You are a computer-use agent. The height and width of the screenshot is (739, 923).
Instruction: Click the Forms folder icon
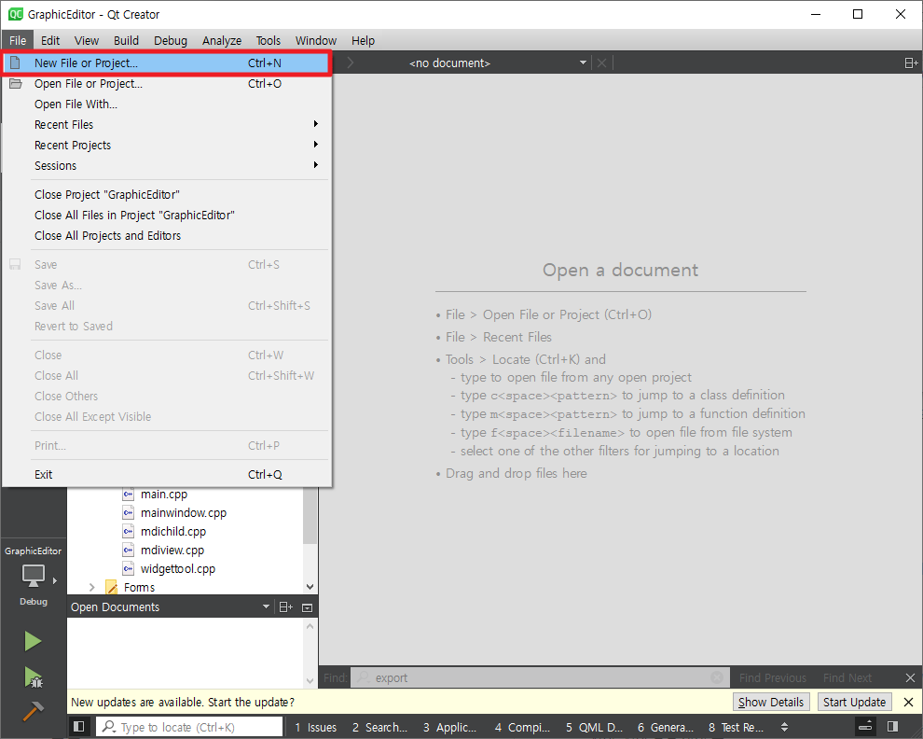[x=111, y=588]
